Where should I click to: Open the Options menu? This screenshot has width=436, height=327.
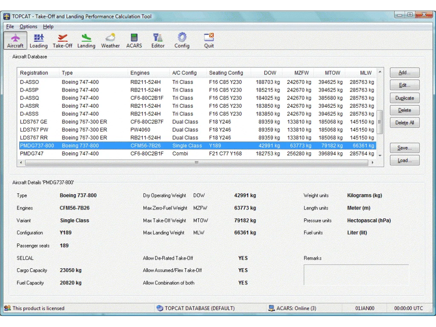pyautogui.click(x=29, y=26)
